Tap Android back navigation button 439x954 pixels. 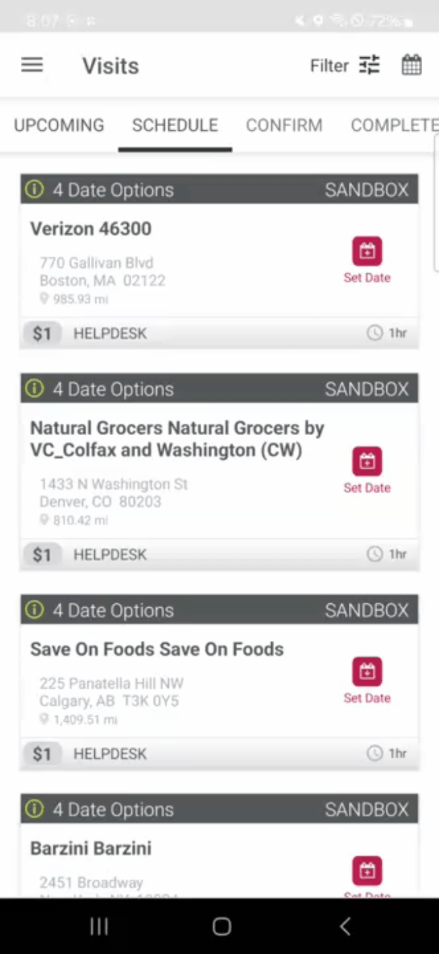(x=345, y=926)
